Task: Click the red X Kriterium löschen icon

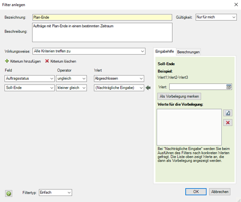Action: [47, 61]
